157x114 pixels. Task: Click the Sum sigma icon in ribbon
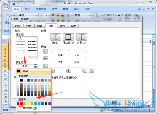tap(119, 15)
